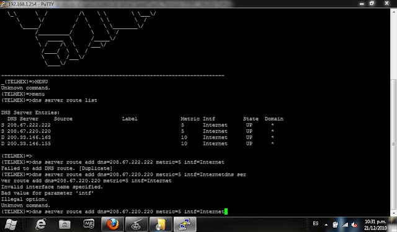Open the clock showing 10:31 p.m.

coord(375,225)
